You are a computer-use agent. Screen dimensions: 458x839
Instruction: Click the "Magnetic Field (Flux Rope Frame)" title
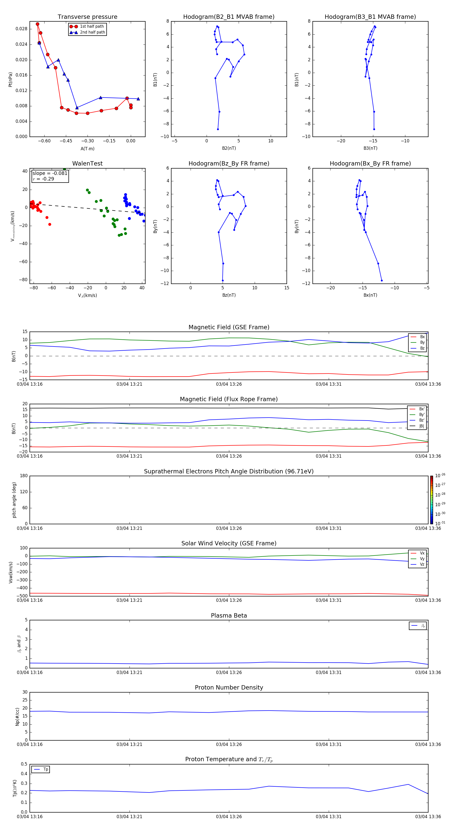pos(229,399)
